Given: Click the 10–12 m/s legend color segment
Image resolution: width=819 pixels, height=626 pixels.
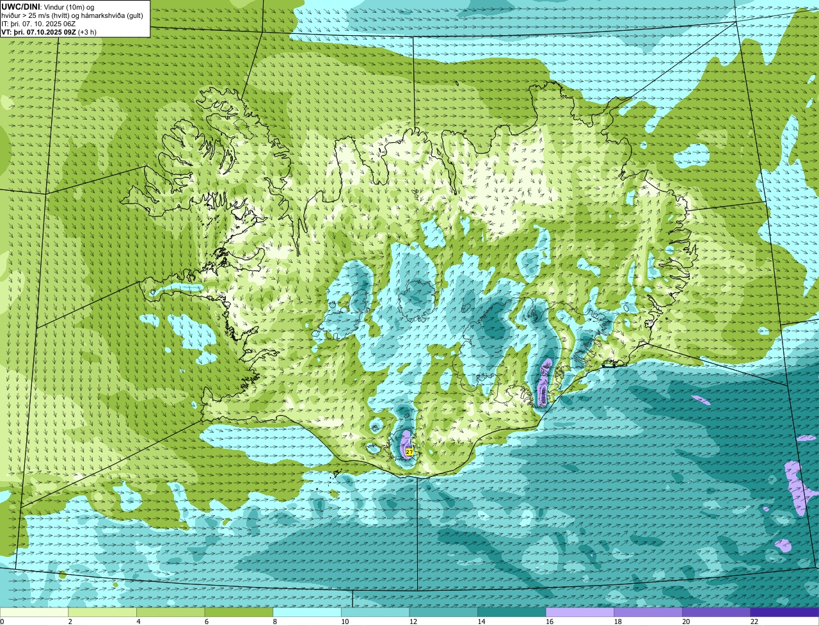Looking at the screenshot, I should tap(375, 612).
